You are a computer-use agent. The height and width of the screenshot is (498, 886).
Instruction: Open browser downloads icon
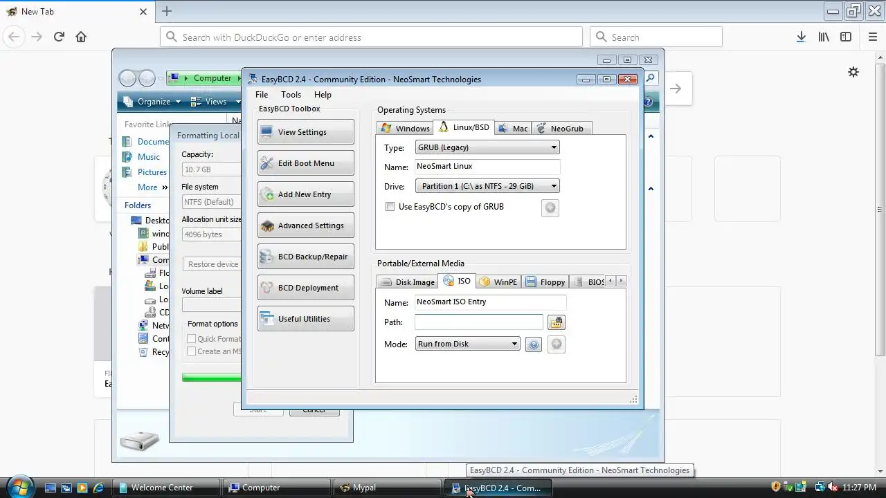click(x=801, y=37)
